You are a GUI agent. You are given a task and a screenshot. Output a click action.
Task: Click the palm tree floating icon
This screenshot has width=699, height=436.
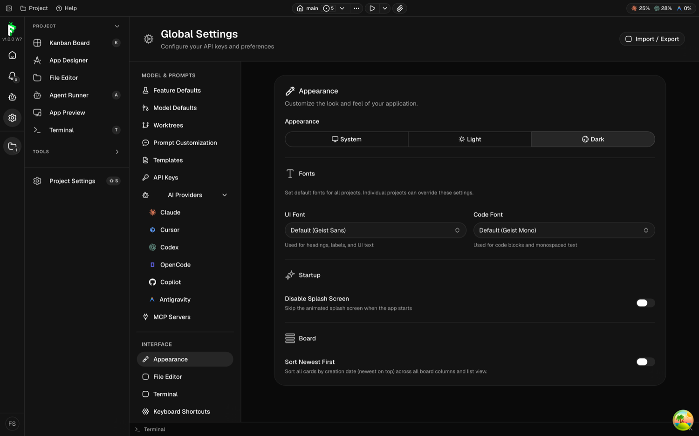[x=683, y=420]
